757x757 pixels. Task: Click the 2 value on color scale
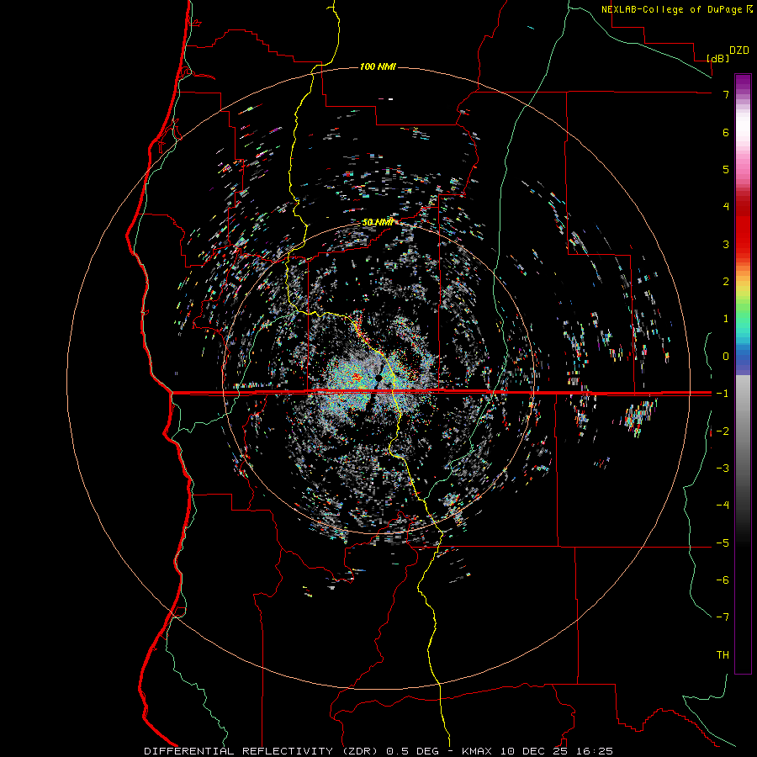(726, 282)
